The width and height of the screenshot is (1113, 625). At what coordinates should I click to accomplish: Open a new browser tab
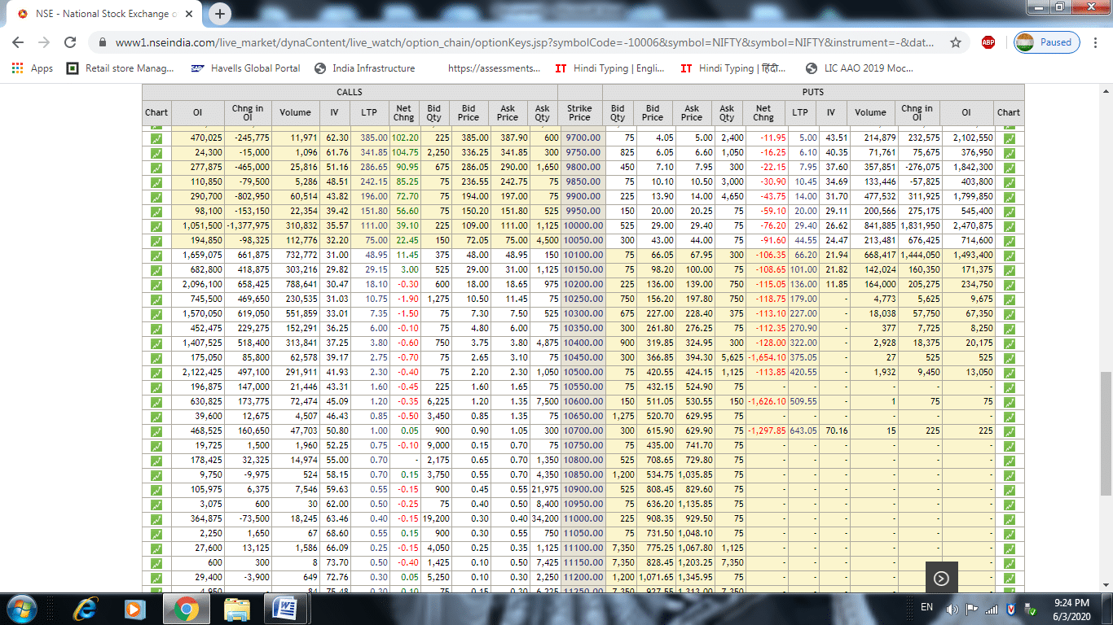tap(220, 14)
